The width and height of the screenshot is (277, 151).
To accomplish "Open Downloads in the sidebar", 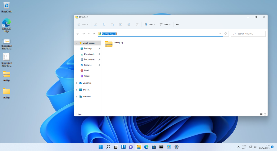I will (89, 54).
